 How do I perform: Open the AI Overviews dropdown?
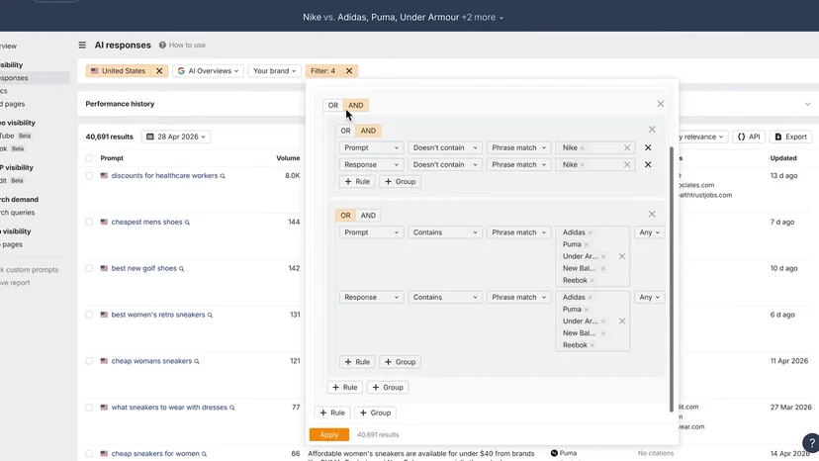(x=208, y=70)
